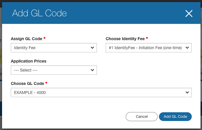Click the Assign GL Code field label
This screenshot has height=130, width=202.
pyautogui.click(x=26, y=39)
